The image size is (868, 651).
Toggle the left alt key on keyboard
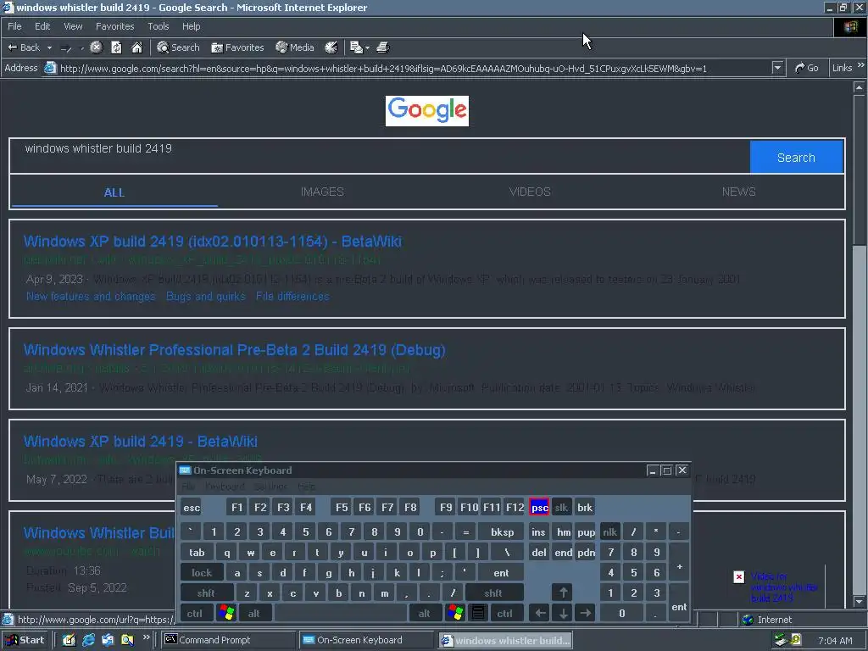pos(254,614)
